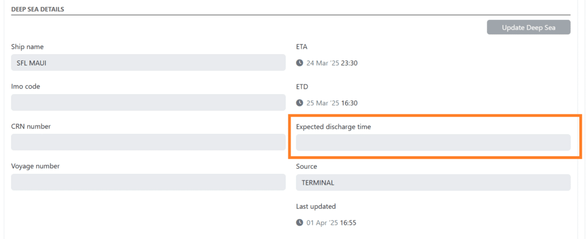Click the DEEP SEA DETAILS section heading
Viewport: 588px width, 239px height.
coord(38,10)
